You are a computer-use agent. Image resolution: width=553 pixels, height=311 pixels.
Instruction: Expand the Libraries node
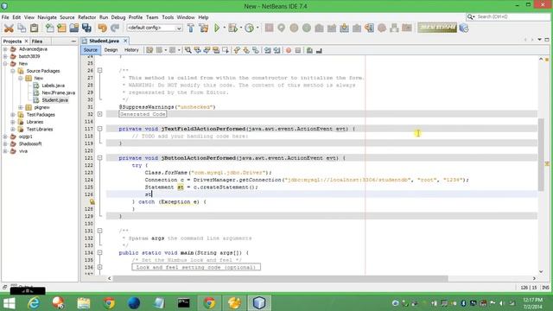(13, 122)
